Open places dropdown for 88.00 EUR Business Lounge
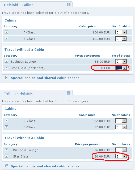The width and height of the screenshot is (135, 170). pyautogui.click(x=121, y=62)
